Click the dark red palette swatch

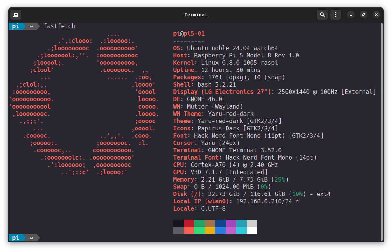coord(189,223)
